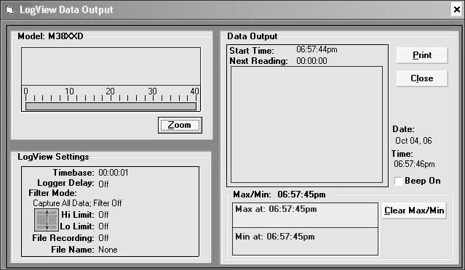Clear Max/Min readings
The width and height of the screenshot is (465, 270).
pos(414,210)
